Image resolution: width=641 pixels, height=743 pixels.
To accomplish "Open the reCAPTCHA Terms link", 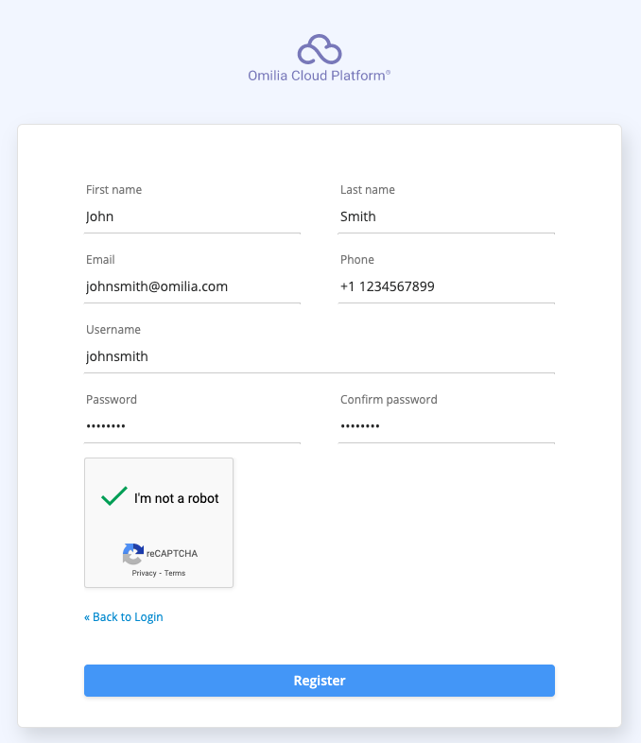I will point(175,574).
